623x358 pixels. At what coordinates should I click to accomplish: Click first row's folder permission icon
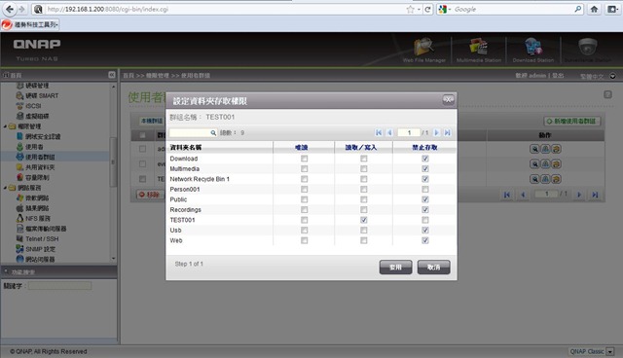tap(556, 149)
